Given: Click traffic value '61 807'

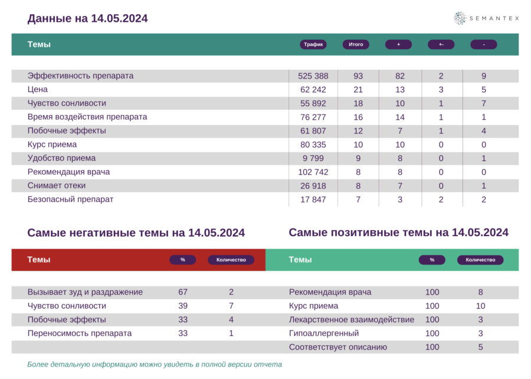Looking at the screenshot, I should pos(313,130).
